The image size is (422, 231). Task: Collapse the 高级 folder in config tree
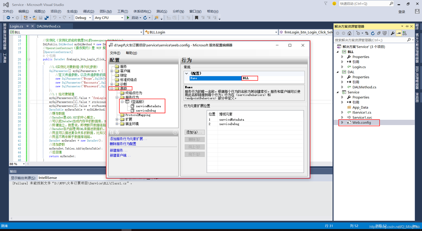click(112, 88)
